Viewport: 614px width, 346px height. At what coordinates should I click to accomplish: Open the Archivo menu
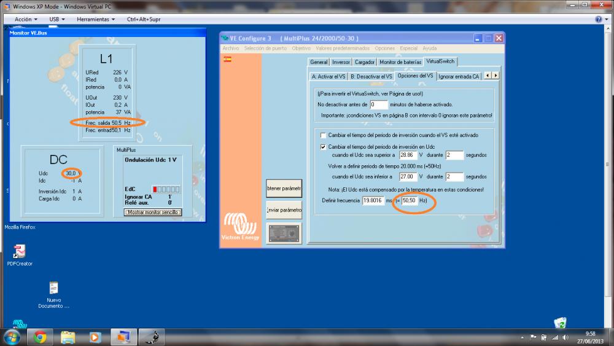(231, 48)
